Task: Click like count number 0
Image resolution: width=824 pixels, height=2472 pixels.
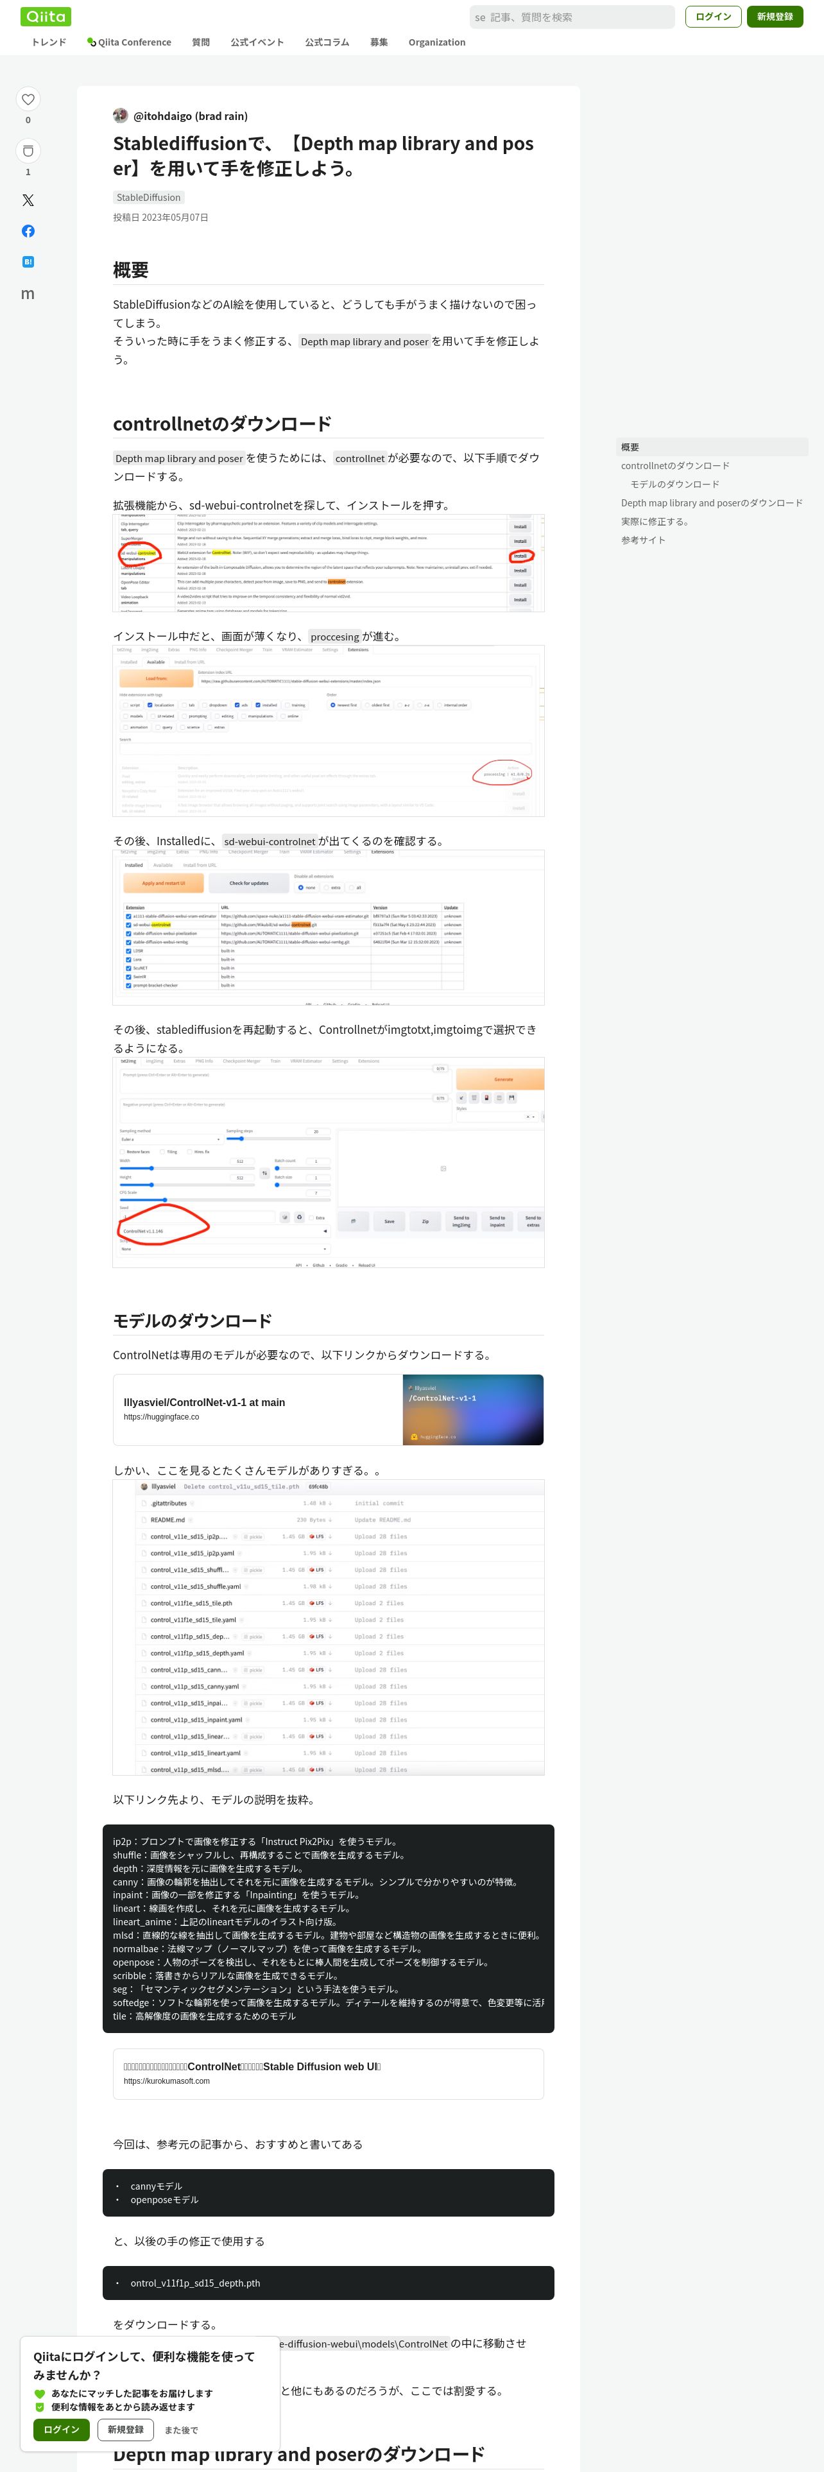Action: 28,120
